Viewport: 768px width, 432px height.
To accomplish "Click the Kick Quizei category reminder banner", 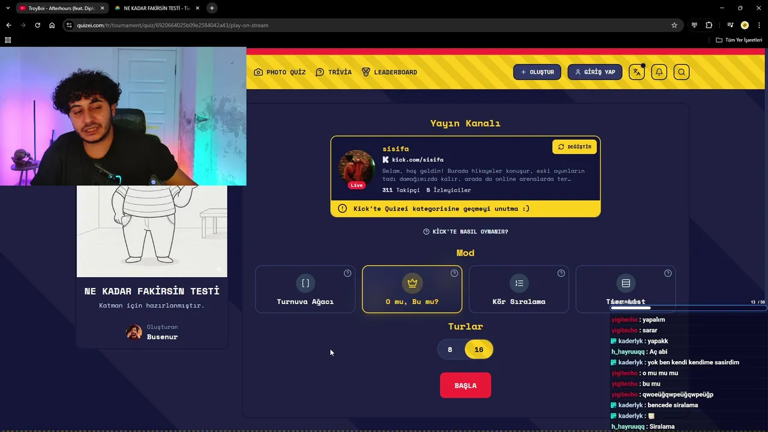I will pos(466,209).
